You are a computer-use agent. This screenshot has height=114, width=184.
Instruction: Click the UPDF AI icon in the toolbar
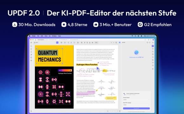click(120, 43)
